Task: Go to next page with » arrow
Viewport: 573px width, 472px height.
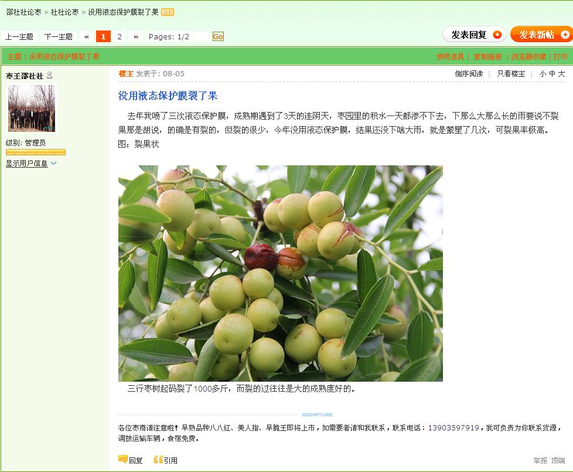Action: click(x=136, y=36)
